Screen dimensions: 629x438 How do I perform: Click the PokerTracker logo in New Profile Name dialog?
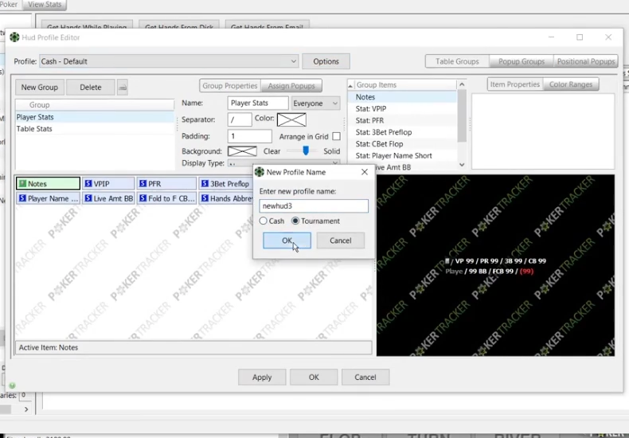259,172
